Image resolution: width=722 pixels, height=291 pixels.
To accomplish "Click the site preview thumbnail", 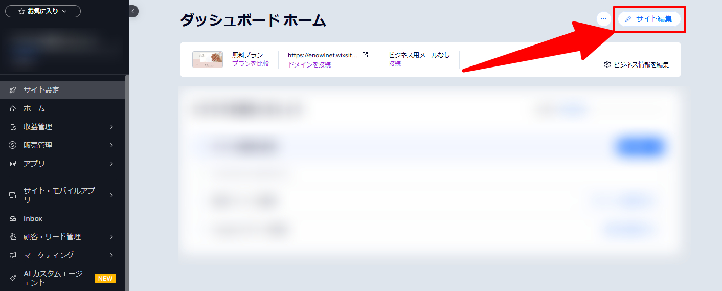I will pyautogui.click(x=208, y=59).
